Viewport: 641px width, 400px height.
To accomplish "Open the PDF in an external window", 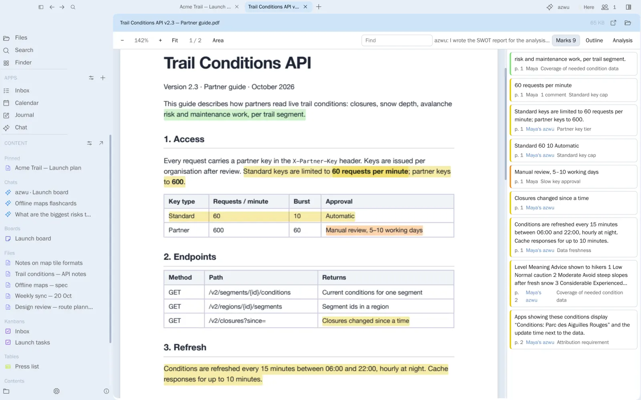I will (x=613, y=23).
